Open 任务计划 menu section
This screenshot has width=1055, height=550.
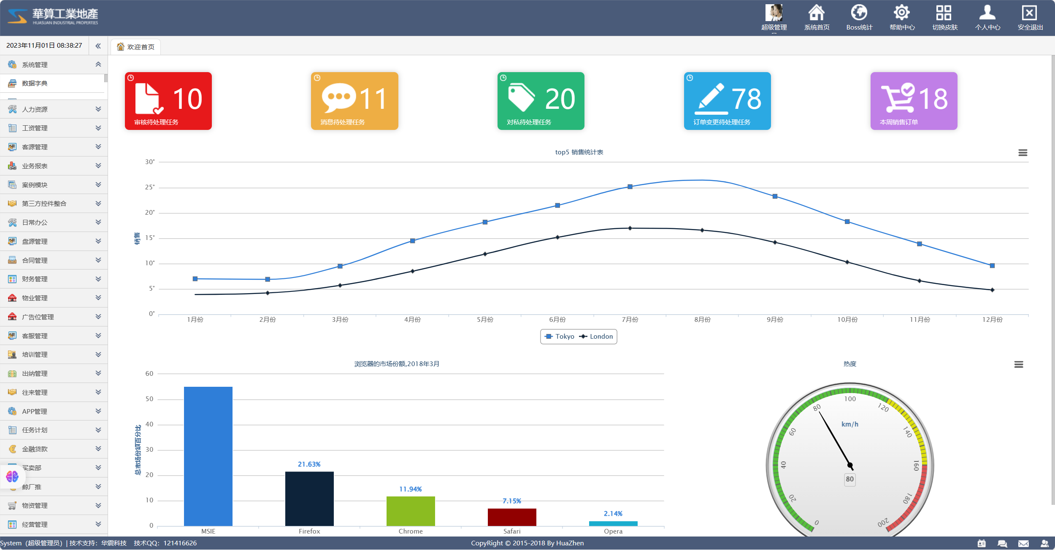tap(54, 430)
